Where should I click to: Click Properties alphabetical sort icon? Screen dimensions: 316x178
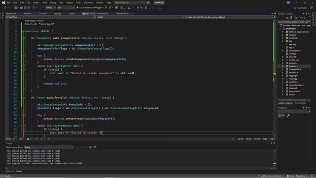283,116
